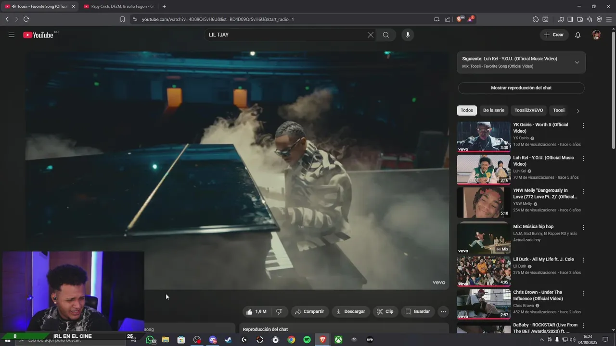The height and width of the screenshot is (346, 616).
Task: Switch to Toosii Favorite Song browser tab
Action: coord(39,6)
